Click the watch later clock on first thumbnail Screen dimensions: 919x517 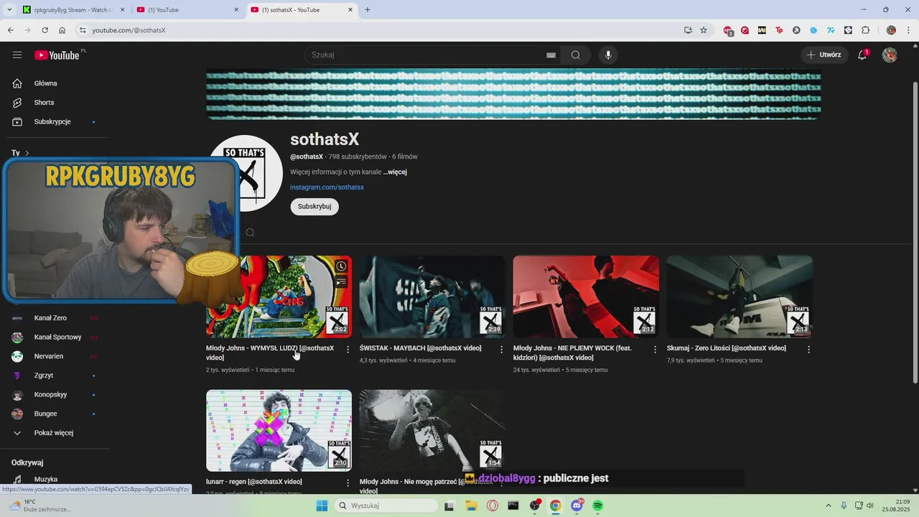click(x=341, y=266)
